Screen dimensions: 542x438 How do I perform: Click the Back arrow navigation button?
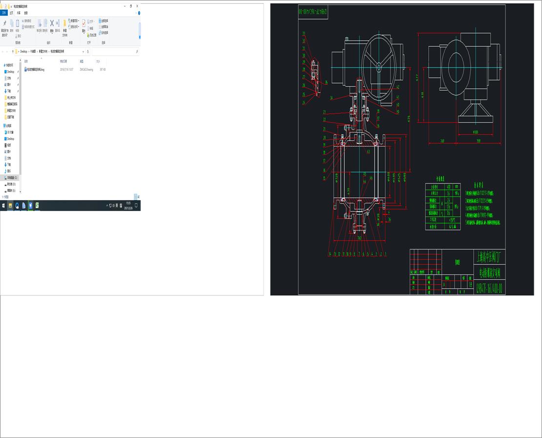tap(3, 51)
